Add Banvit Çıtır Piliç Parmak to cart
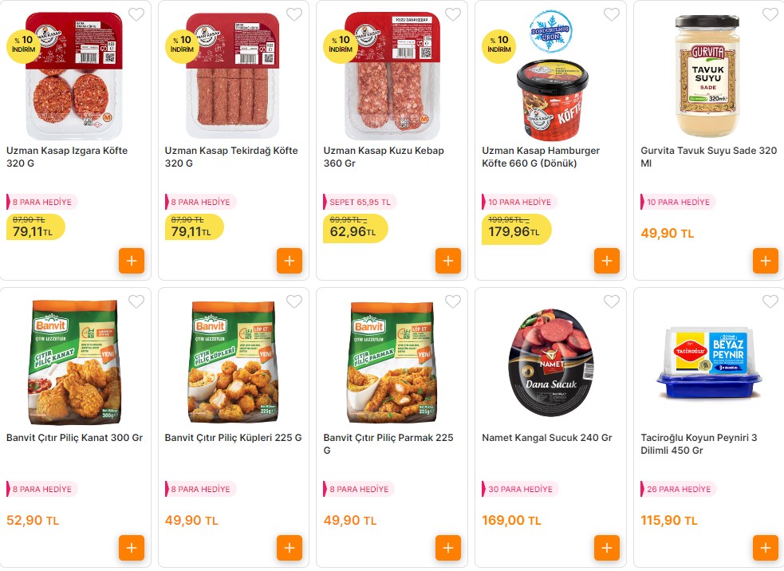The image size is (784, 571). coord(448,548)
